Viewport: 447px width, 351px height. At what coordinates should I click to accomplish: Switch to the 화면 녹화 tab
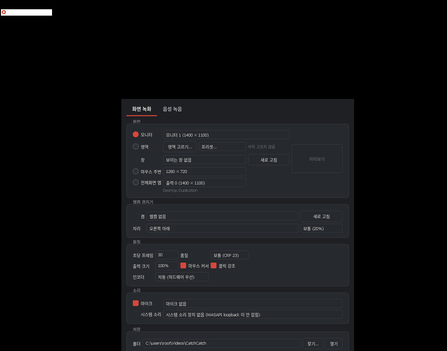142,109
